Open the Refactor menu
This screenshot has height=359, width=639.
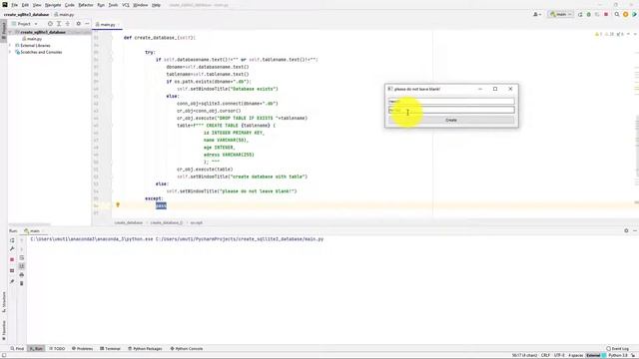(86, 5)
